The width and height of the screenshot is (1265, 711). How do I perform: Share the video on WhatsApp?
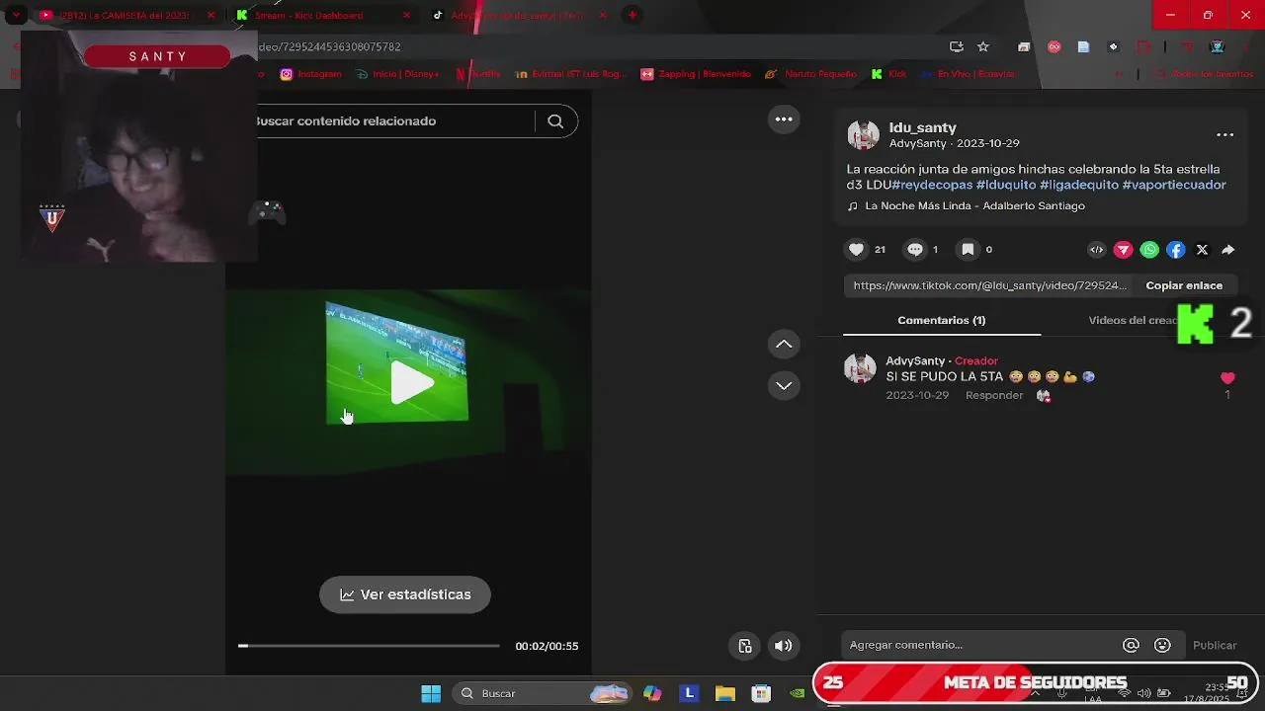click(x=1149, y=250)
